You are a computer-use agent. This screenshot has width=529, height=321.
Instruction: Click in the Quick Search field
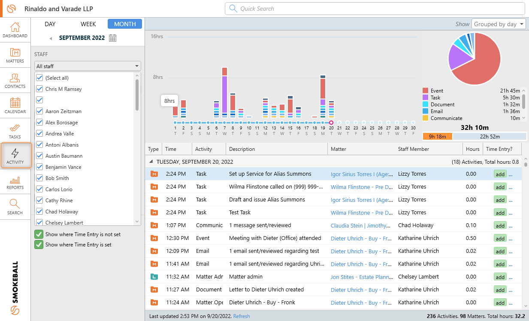pos(375,9)
